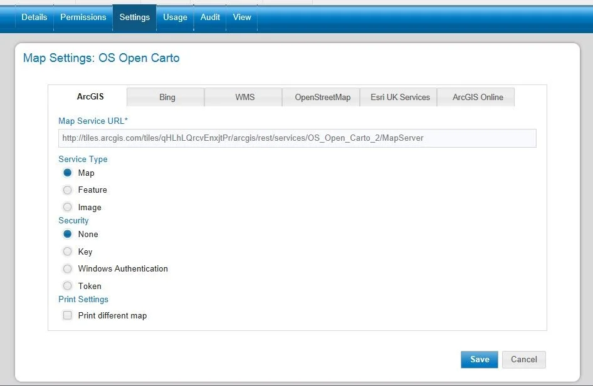Select the Map service type radio button
The image size is (593, 386).
tap(67, 173)
